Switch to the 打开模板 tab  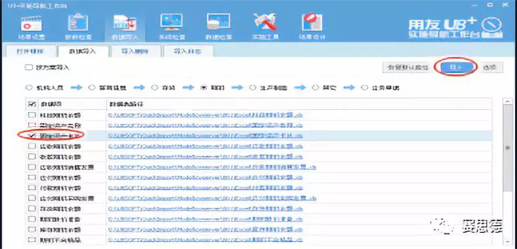30,52
